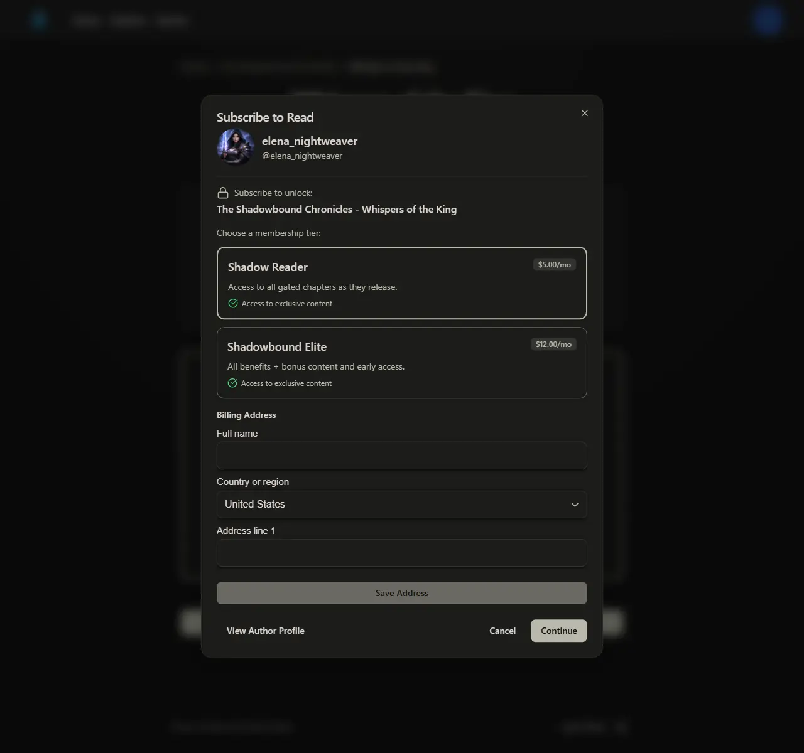The image size is (804, 753).
Task: Click the chevron on the country selector
Action: [x=574, y=504]
